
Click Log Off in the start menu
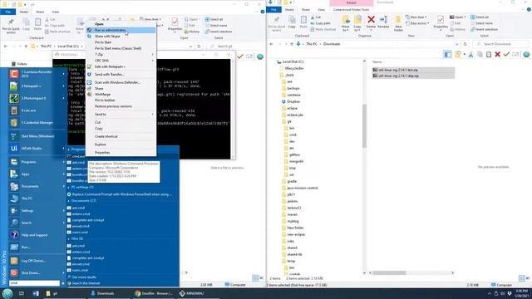click(37, 261)
